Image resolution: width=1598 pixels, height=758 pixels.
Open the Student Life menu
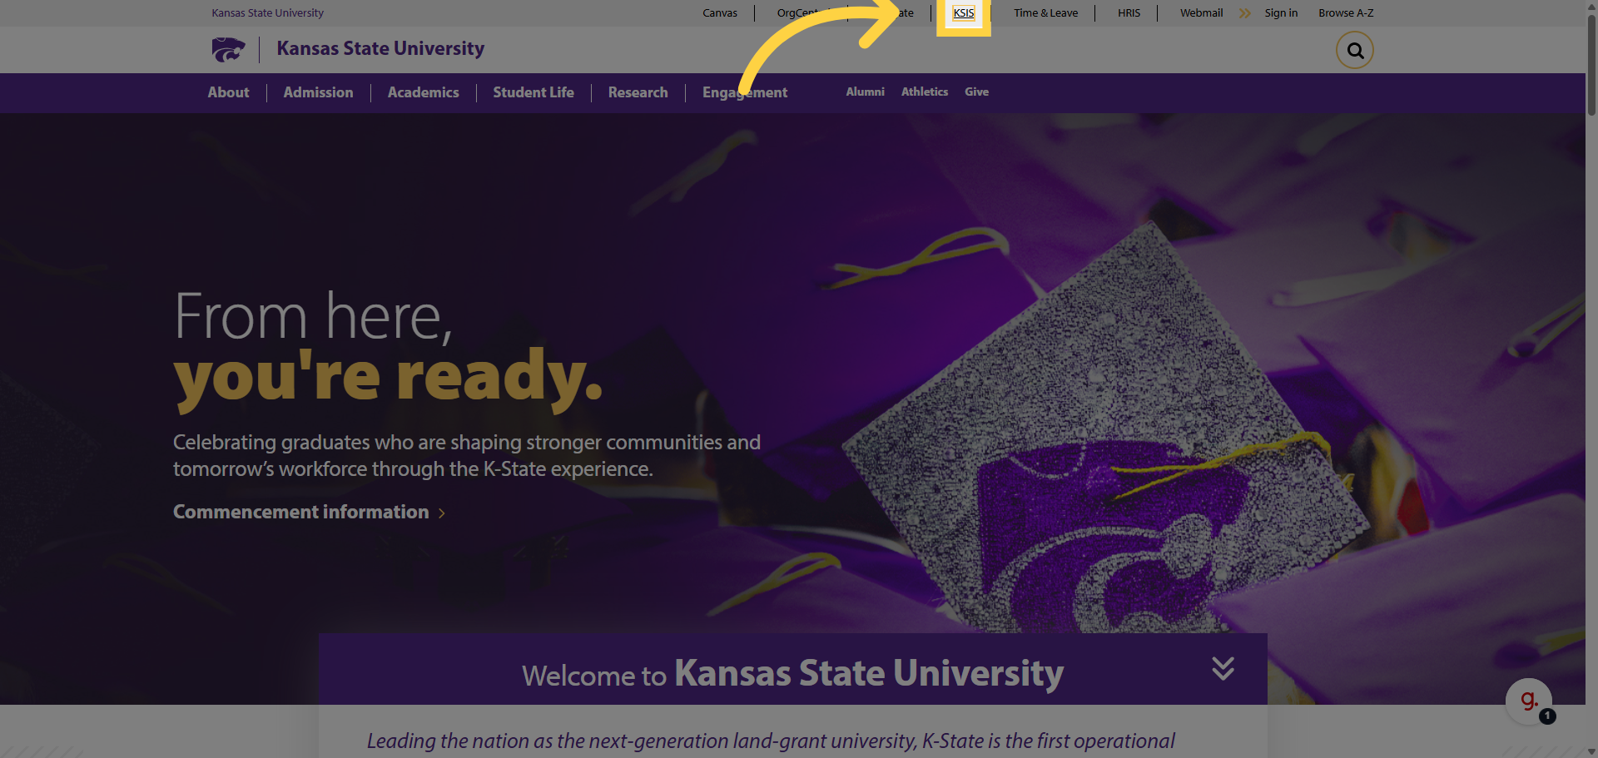click(x=533, y=92)
